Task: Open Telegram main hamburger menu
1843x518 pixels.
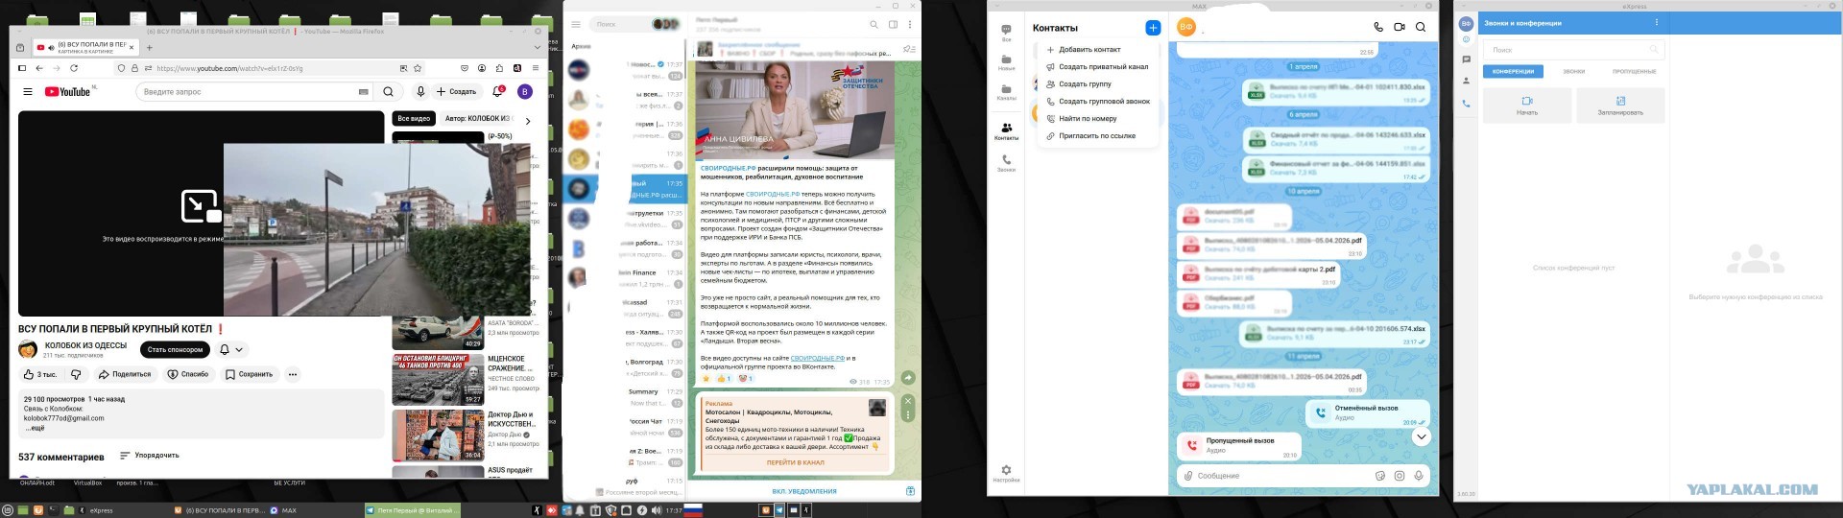Action: pos(576,25)
